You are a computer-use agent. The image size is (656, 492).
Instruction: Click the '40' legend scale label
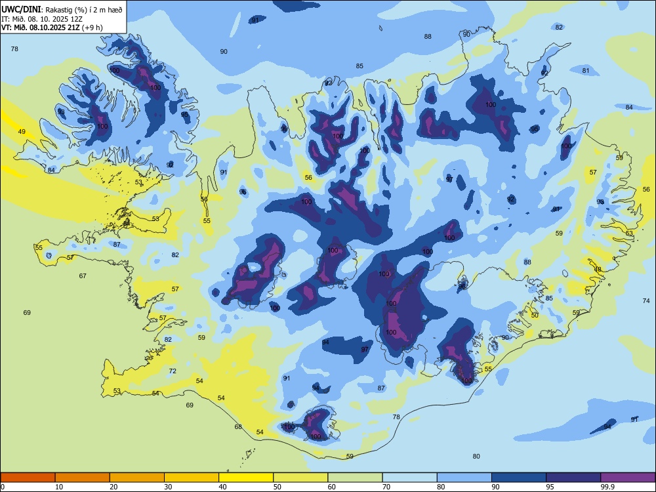[x=222, y=487]
